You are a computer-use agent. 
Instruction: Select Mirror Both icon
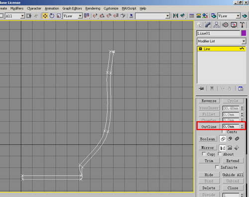(x=237, y=148)
